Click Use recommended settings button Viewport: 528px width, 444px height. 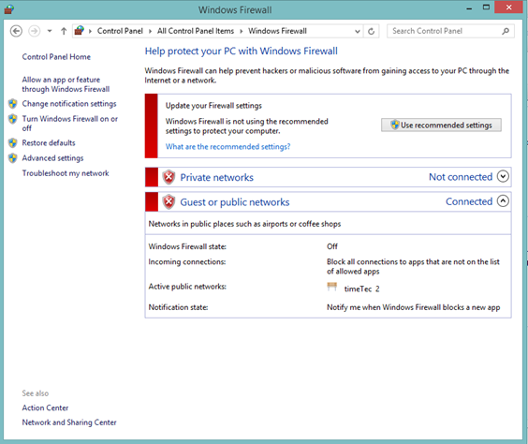coord(441,125)
